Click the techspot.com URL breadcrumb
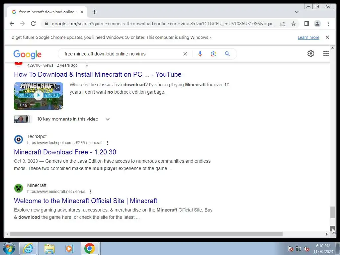Viewport: 340px width, 255px height. (x=65, y=143)
